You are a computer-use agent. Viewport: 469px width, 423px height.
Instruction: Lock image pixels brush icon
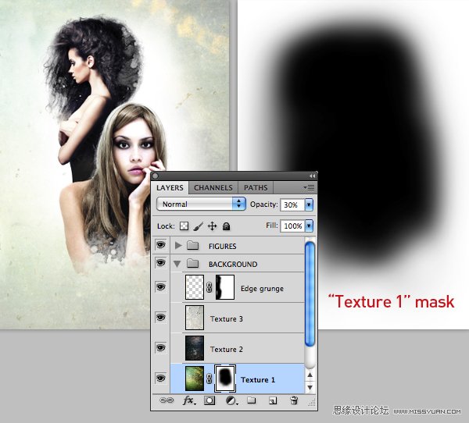pyautogui.click(x=198, y=226)
